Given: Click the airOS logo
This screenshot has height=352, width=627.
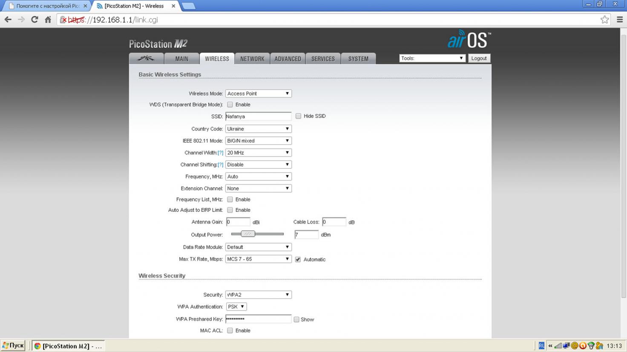Looking at the screenshot, I should click(x=469, y=40).
